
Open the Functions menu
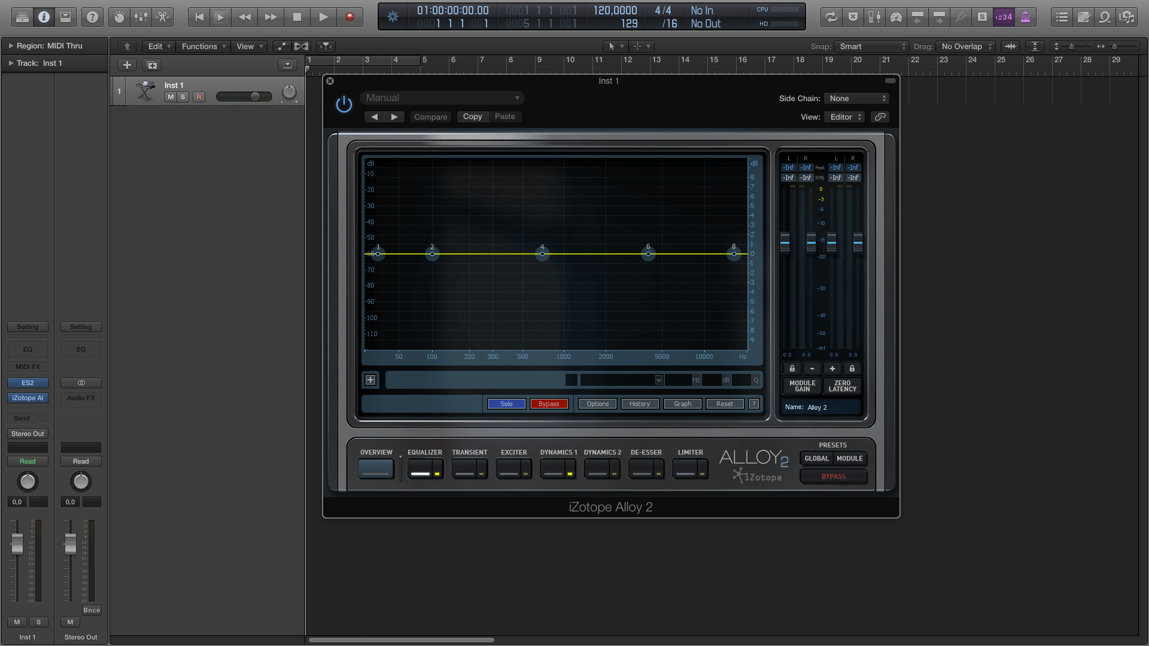204,46
